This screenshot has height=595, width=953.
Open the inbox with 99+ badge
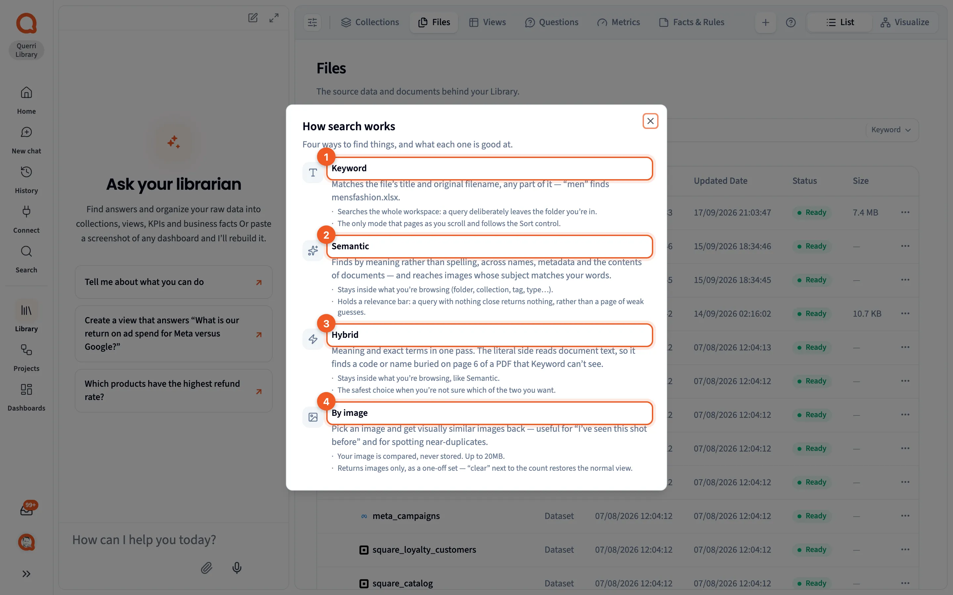26,510
